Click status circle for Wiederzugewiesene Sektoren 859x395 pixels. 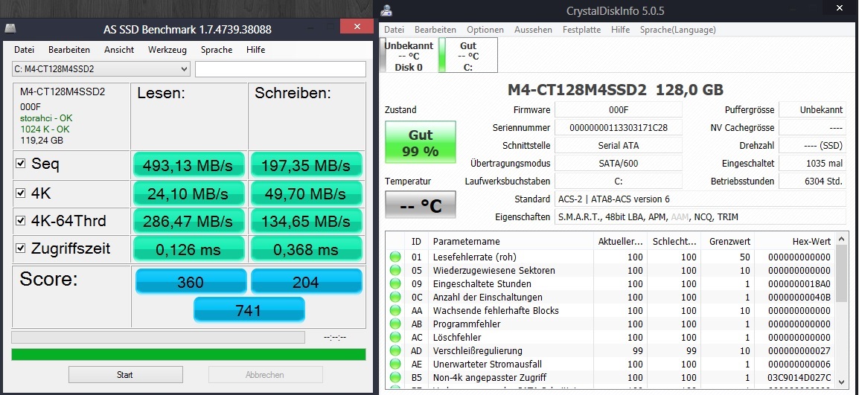point(395,270)
